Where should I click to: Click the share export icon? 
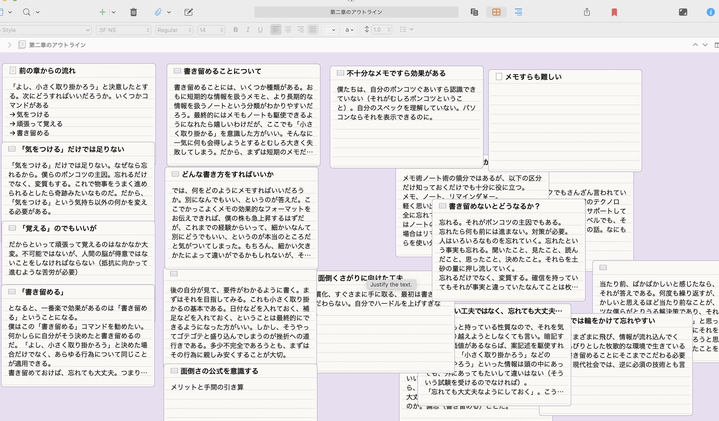click(587, 12)
